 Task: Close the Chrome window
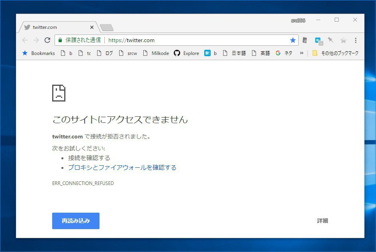point(355,20)
